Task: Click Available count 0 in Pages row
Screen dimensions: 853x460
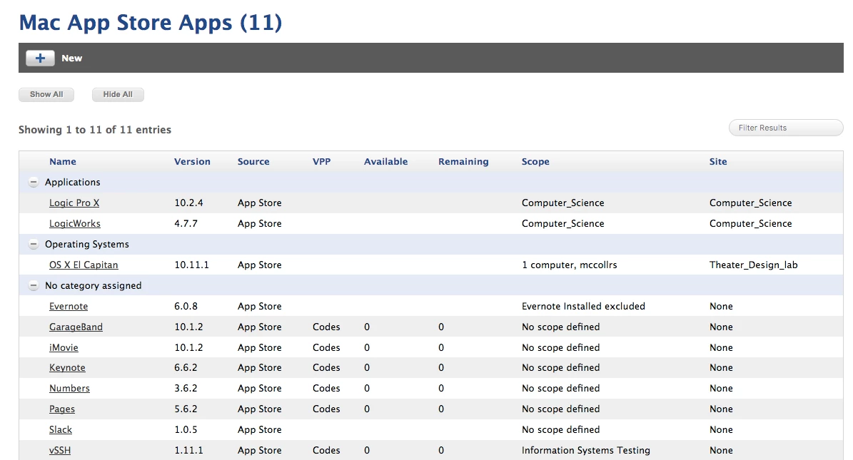Action: 367,409
